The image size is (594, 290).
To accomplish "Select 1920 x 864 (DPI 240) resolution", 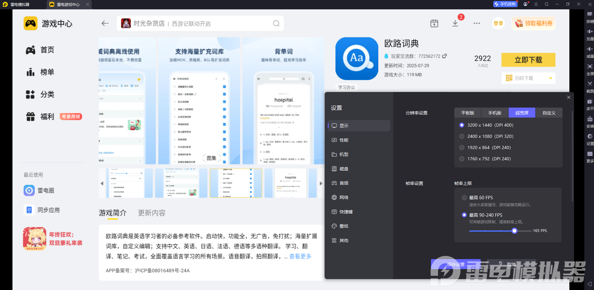I will pyautogui.click(x=462, y=147).
